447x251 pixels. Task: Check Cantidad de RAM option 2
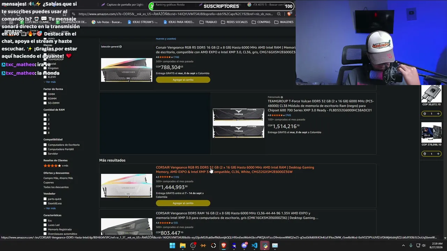click(45, 120)
